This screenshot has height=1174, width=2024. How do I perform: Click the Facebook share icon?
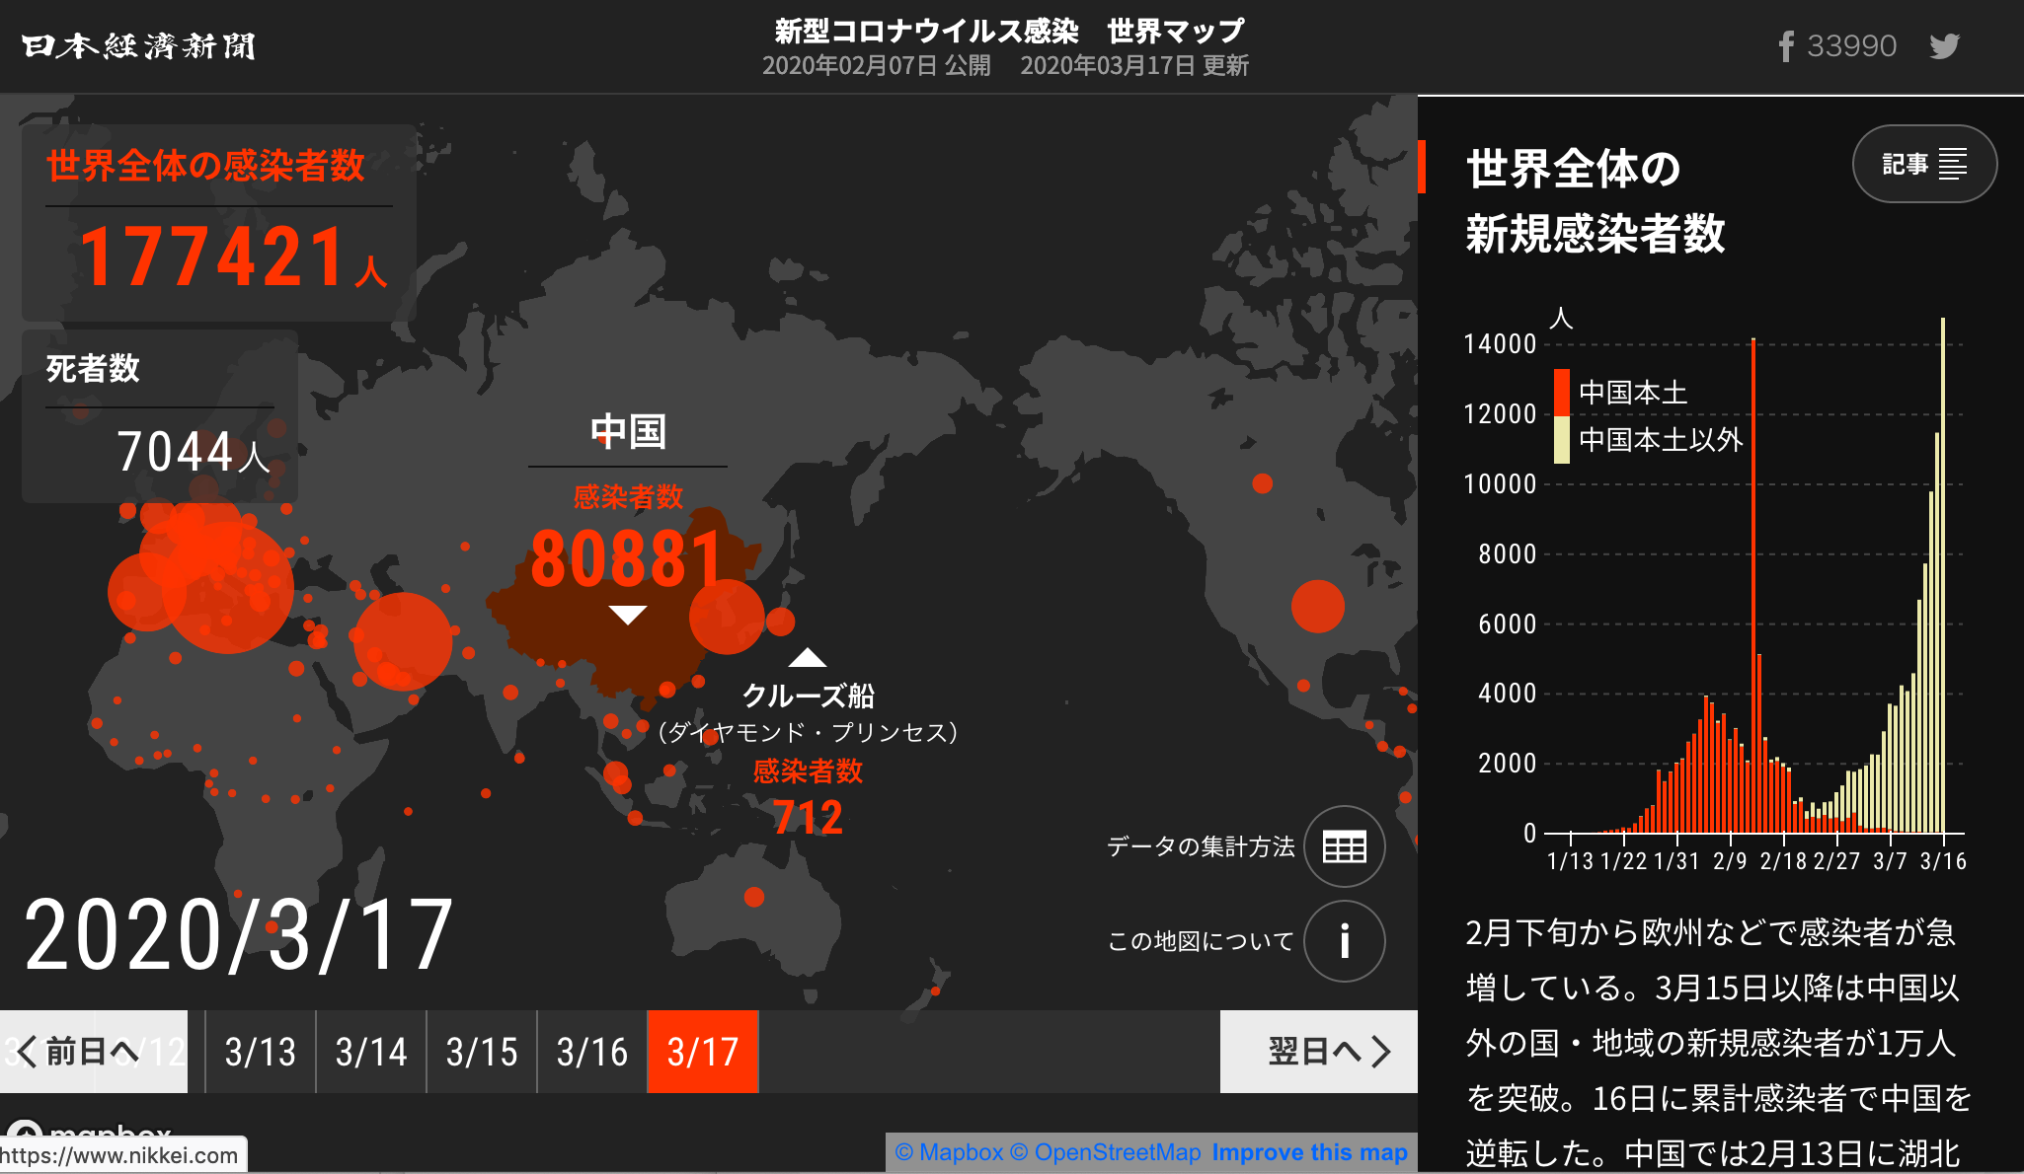click(x=1785, y=46)
